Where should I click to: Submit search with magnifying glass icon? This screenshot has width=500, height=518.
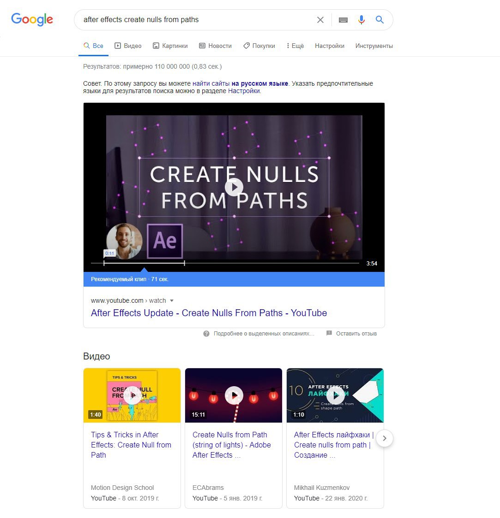point(380,20)
